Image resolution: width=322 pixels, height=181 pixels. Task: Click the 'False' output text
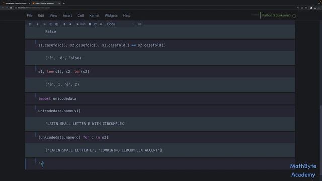pyautogui.click(x=50, y=31)
